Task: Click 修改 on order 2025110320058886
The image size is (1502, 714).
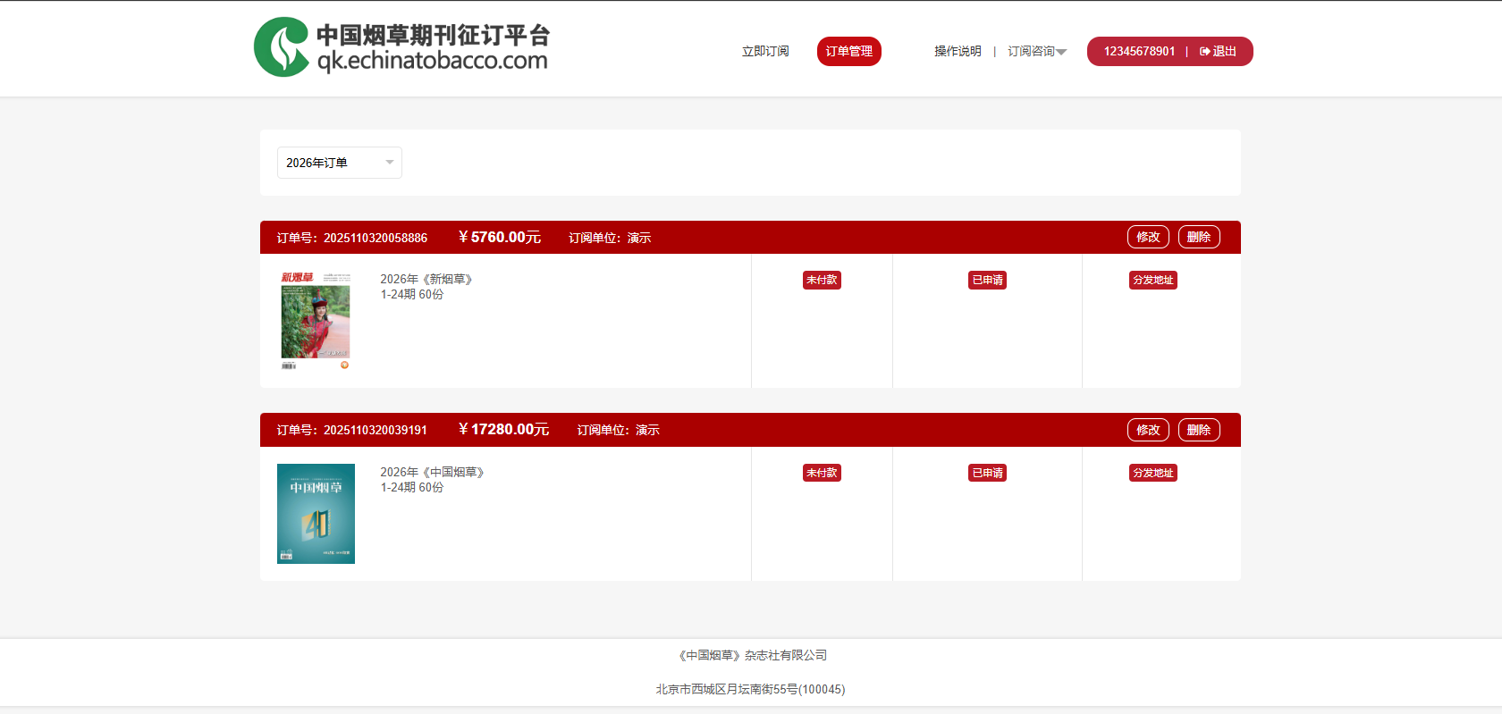Action: tap(1148, 238)
